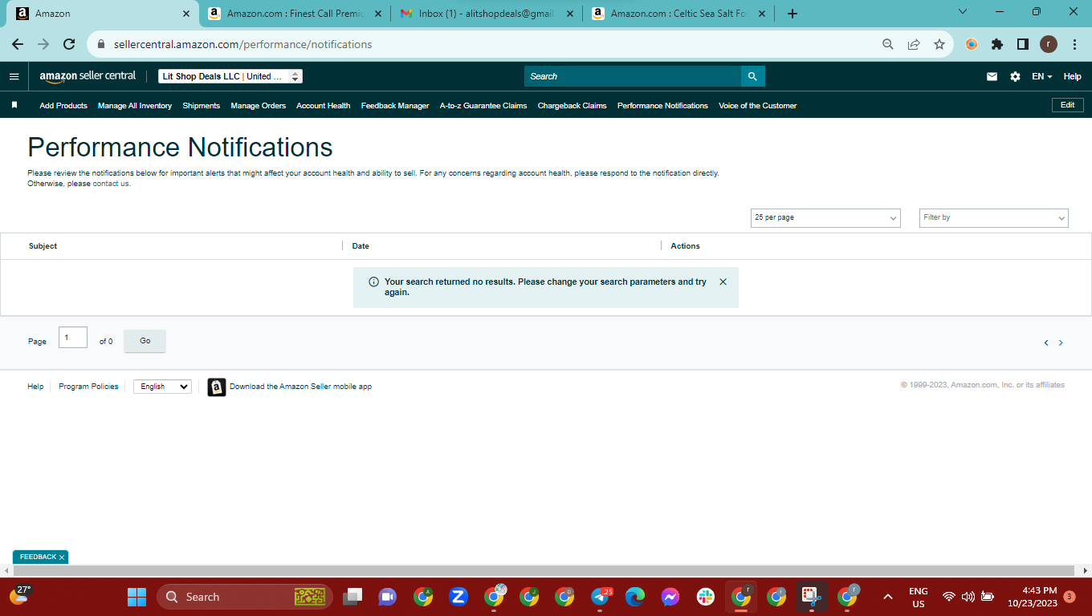
Task: Click the footer Help link
Action: tap(35, 387)
